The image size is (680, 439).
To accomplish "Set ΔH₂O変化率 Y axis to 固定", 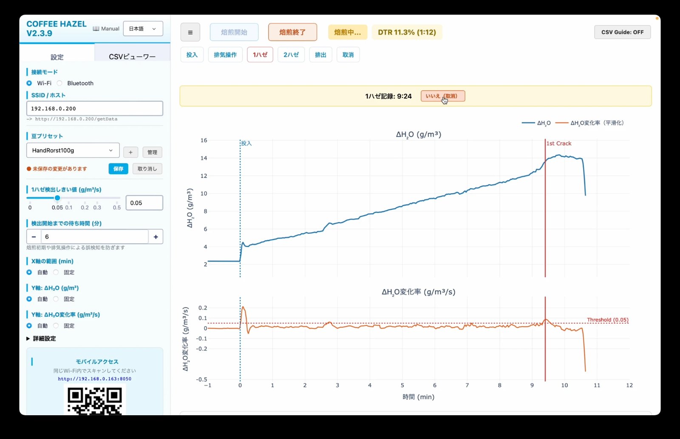I will tap(56, 326).
